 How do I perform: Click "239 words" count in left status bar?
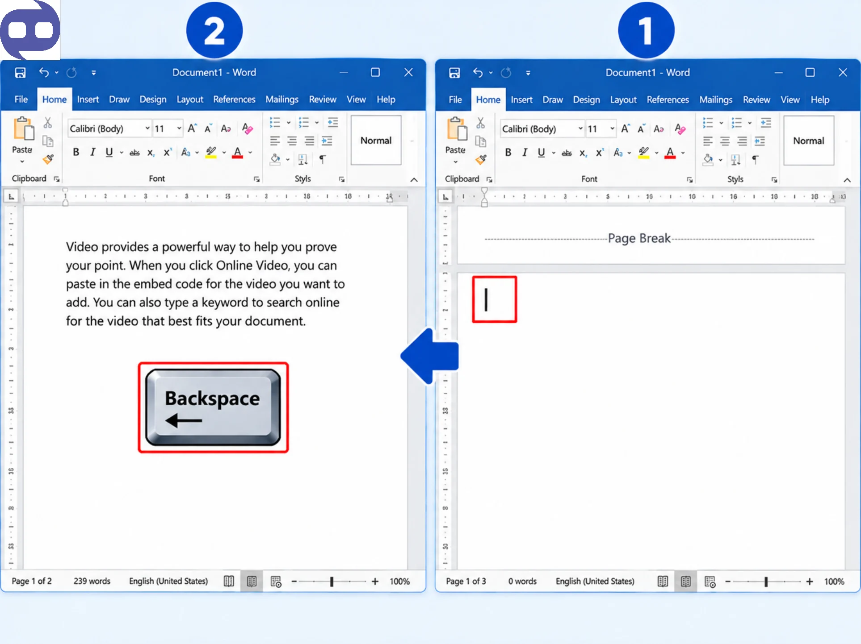(92, 581)
